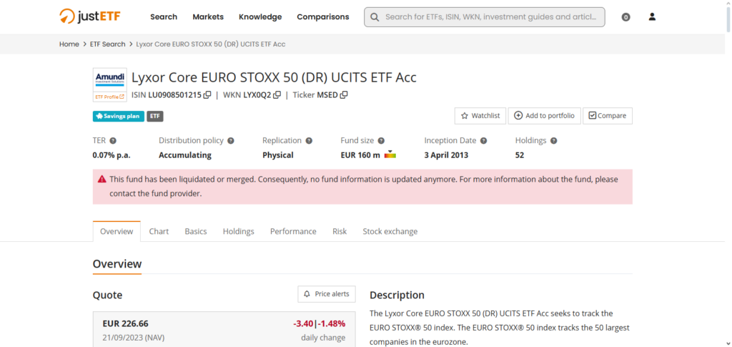Add fund to Watchlist
Screen dimensions: 732x347
pyautogui.click(x=480, y=116)
